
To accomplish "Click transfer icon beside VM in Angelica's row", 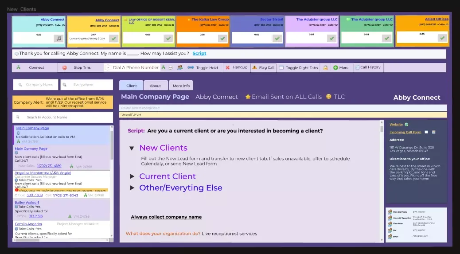I will click(86, 195).
